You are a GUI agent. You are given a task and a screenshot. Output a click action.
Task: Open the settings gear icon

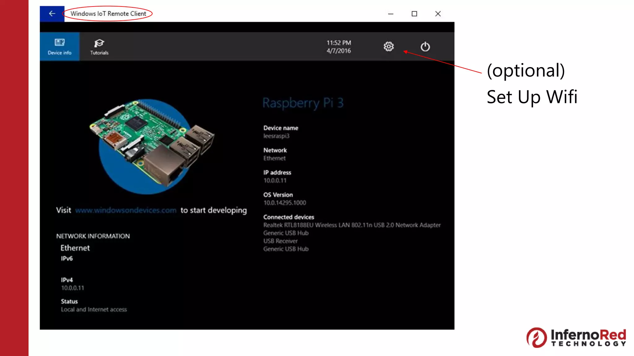coord(389,47)
